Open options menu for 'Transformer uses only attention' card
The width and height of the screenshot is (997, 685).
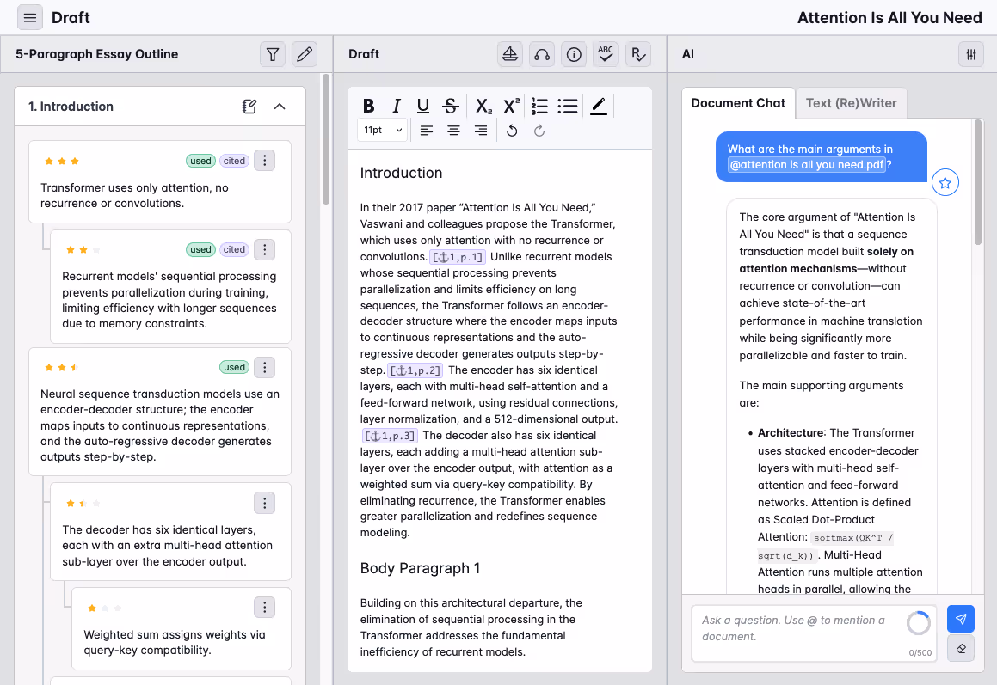(x=264, y=161)
